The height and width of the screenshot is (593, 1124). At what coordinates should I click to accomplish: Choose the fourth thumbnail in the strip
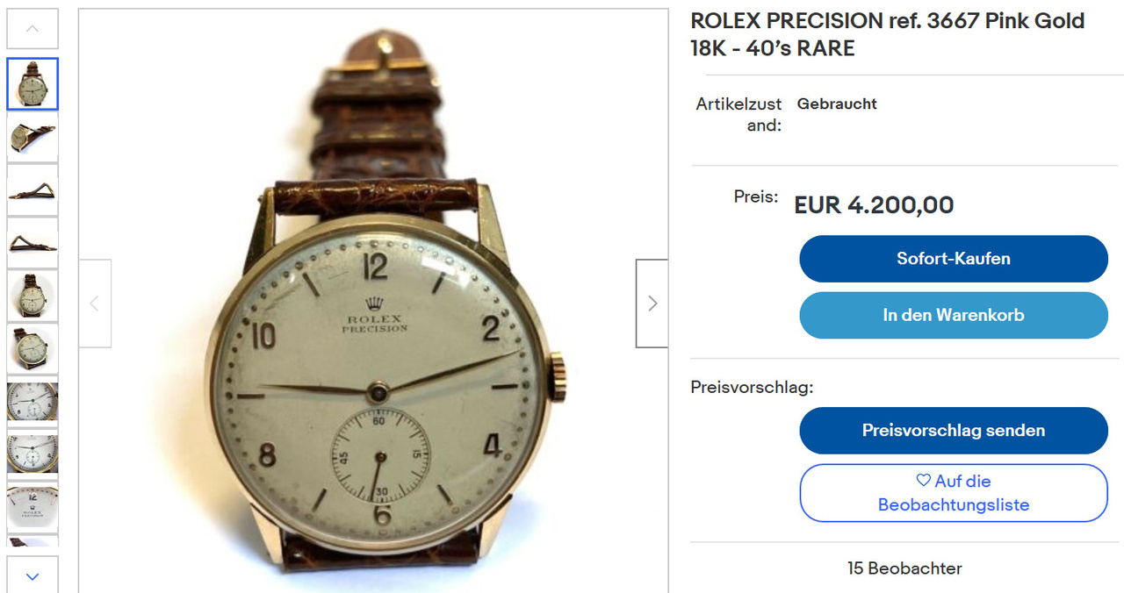32,243
